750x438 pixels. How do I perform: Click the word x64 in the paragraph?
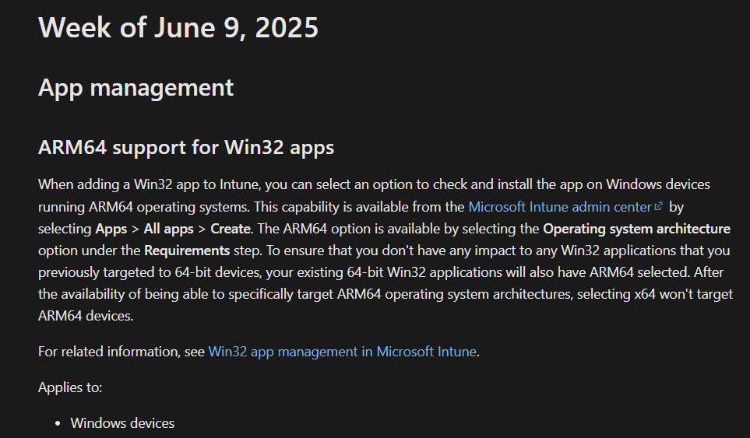tap(645, 294)
